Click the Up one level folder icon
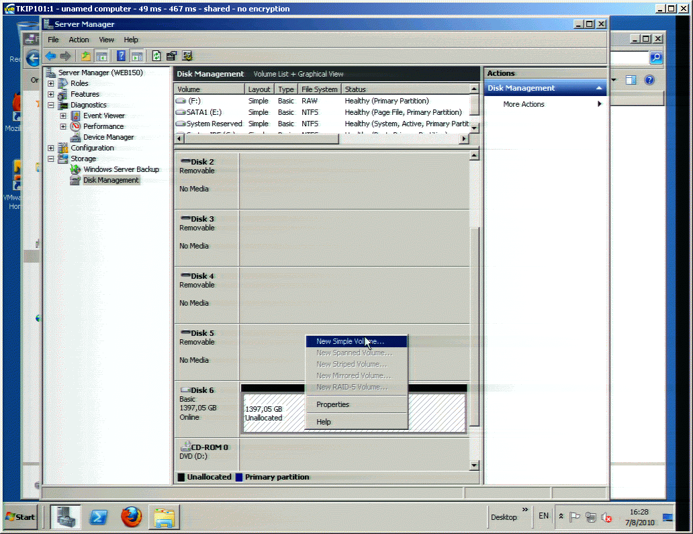Image resolution: width=693 pixels, height=534 pixels. pos(86,56)
